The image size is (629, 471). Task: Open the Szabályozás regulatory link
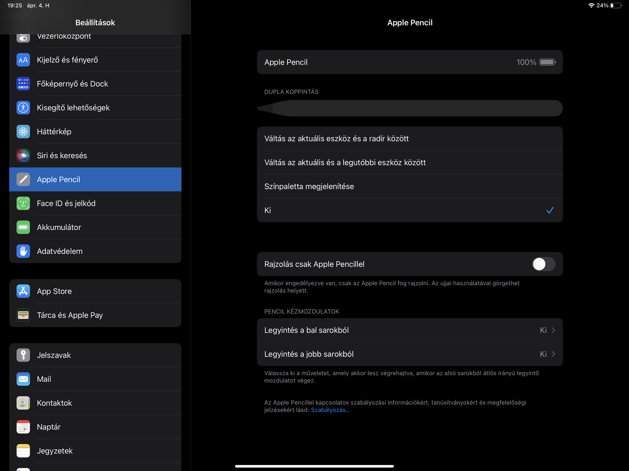point(330,410)
